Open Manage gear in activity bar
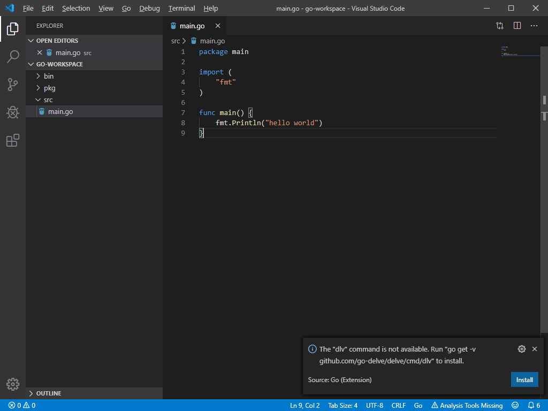The image size is (548, 411). pos(13,384)
